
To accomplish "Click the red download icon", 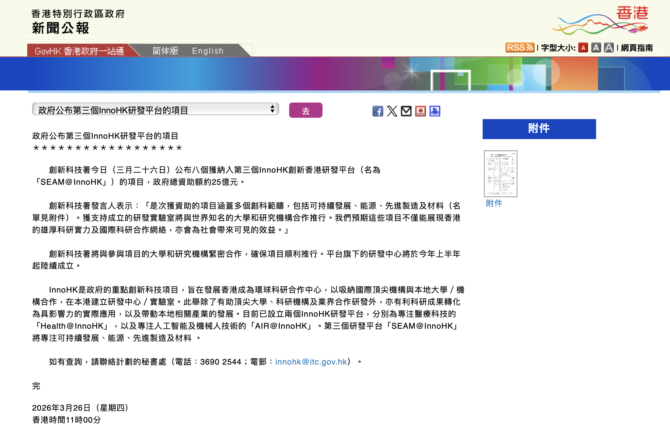I will (x=420, y=111).
